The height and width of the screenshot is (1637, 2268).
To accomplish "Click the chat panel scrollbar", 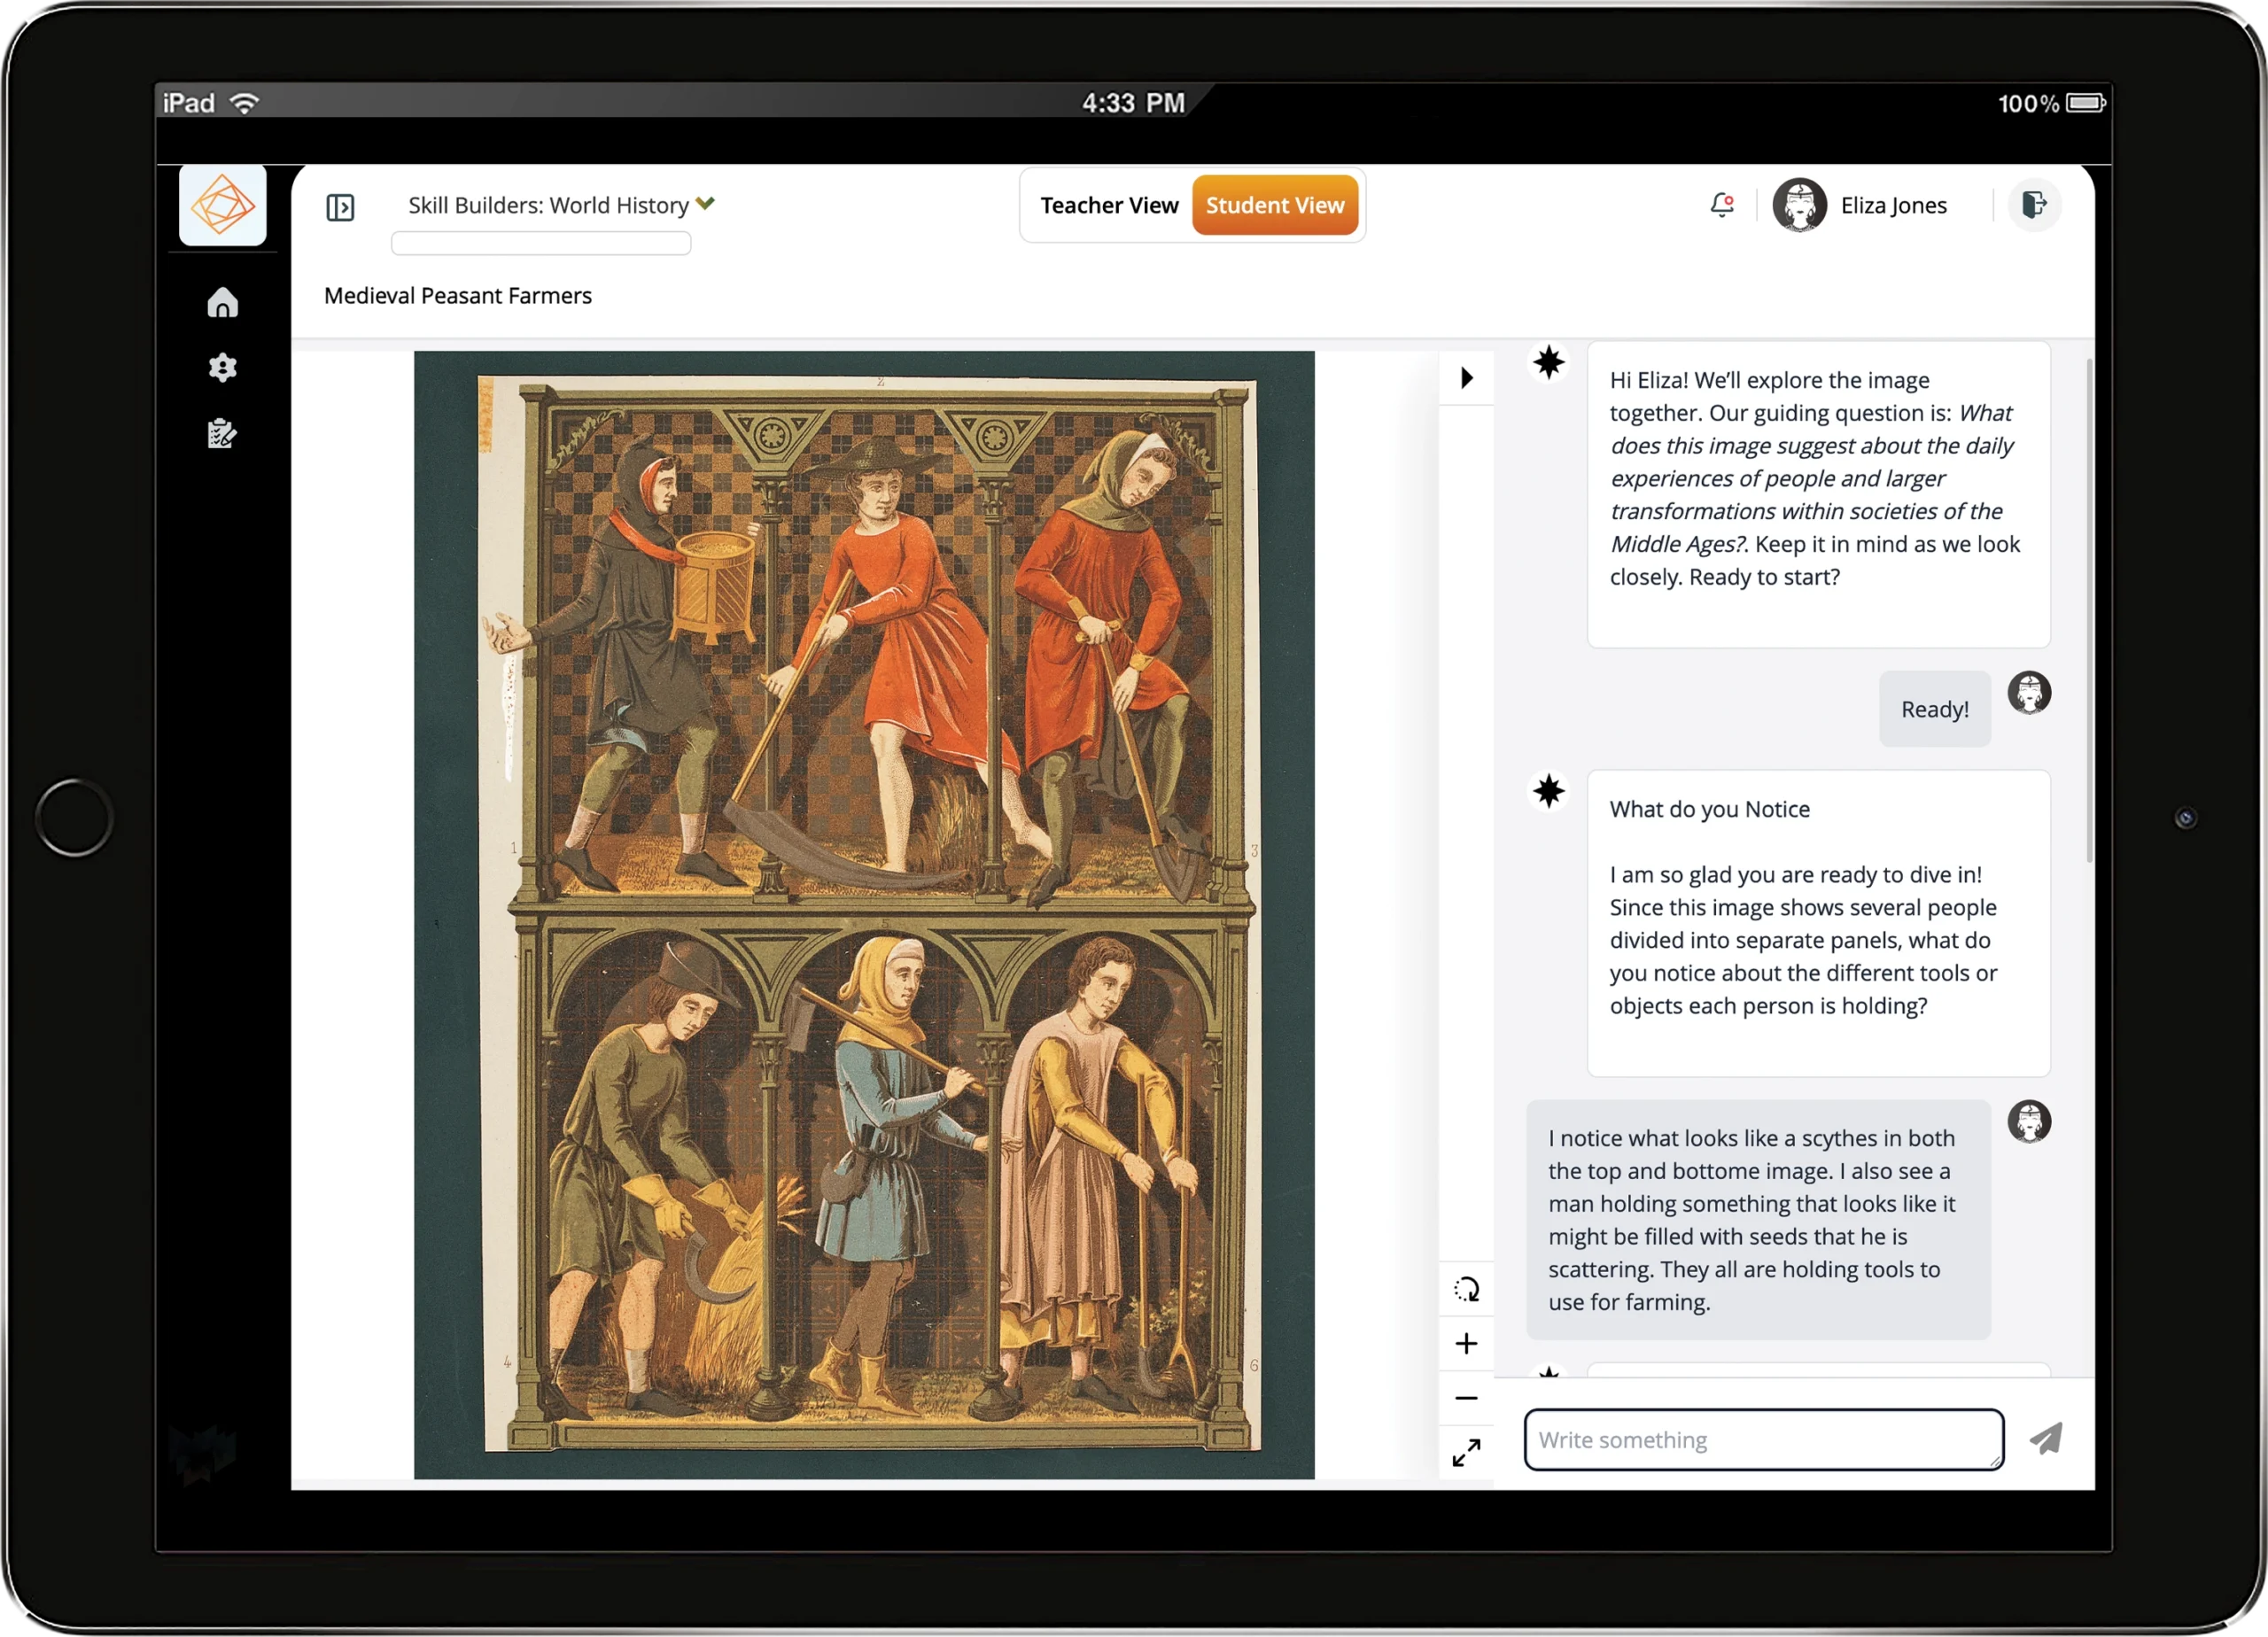I will tap(2089, 610).
